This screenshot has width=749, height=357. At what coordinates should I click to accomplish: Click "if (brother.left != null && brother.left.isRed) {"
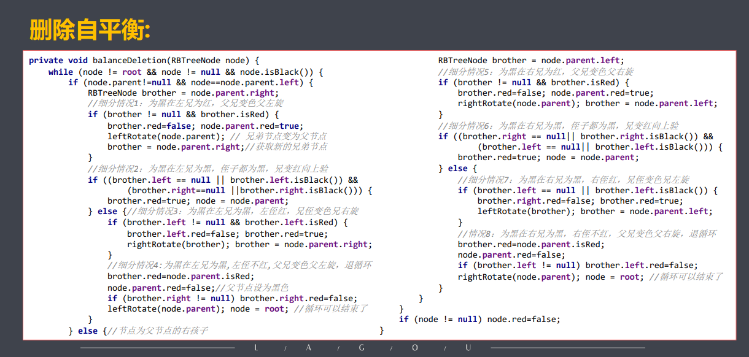point(228,223)
